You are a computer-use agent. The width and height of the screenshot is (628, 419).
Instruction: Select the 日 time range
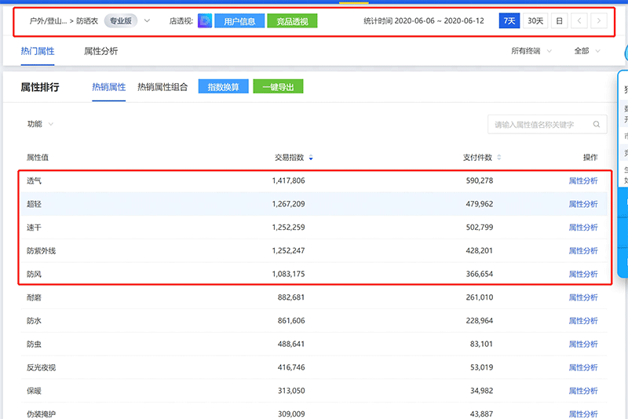pos(559,21)
